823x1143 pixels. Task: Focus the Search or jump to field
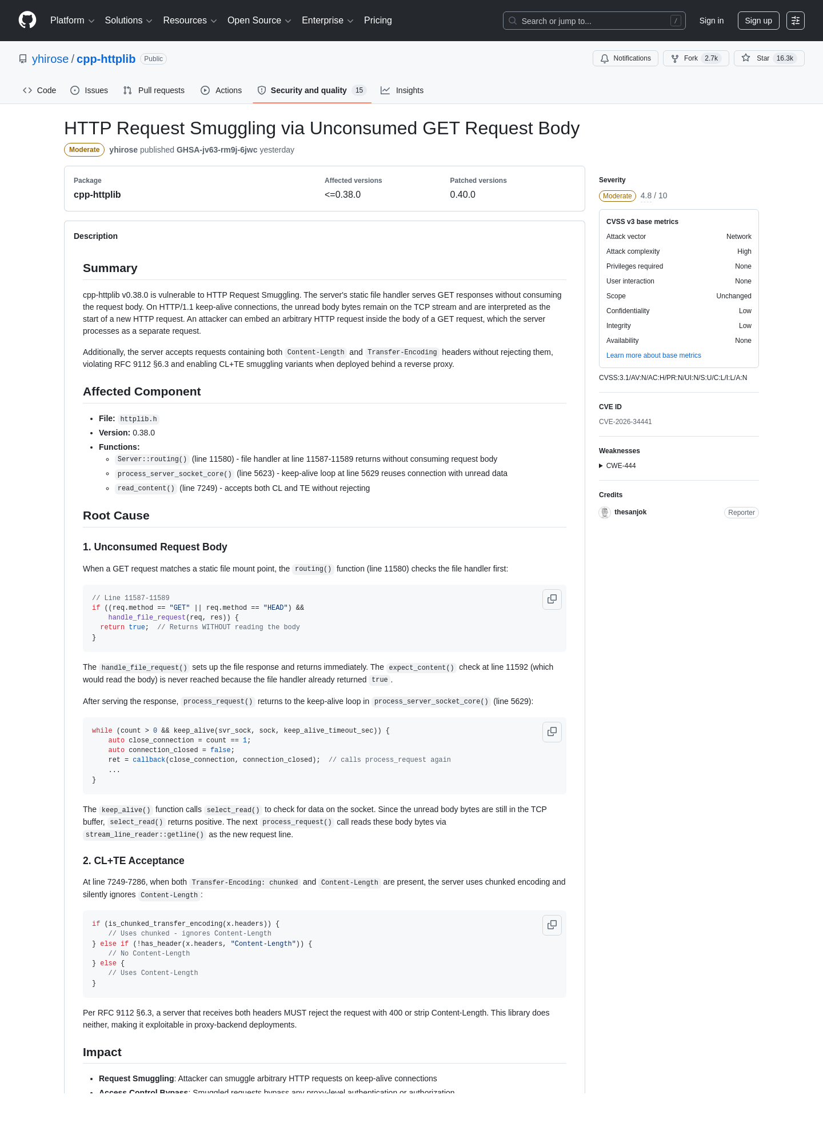click(594, 21)
